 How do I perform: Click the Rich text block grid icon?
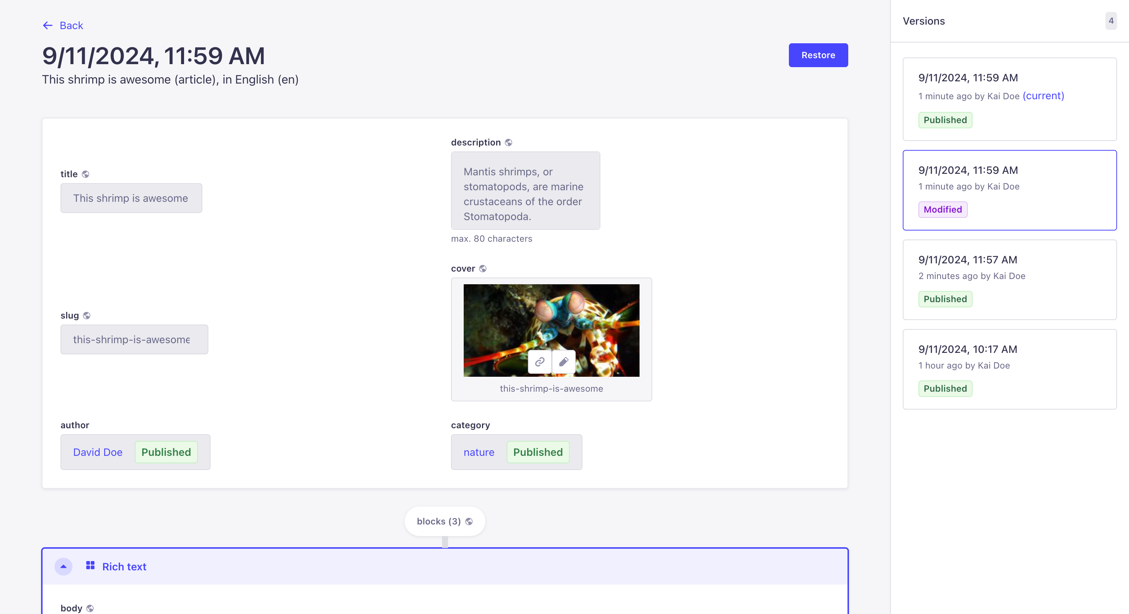[90, 566]
